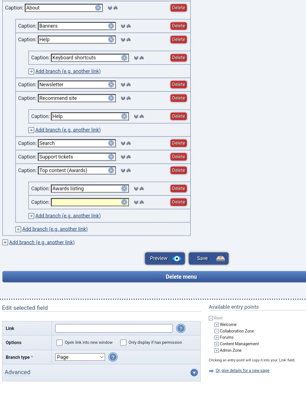
Task: Save the menu
Action: point(209,259)
